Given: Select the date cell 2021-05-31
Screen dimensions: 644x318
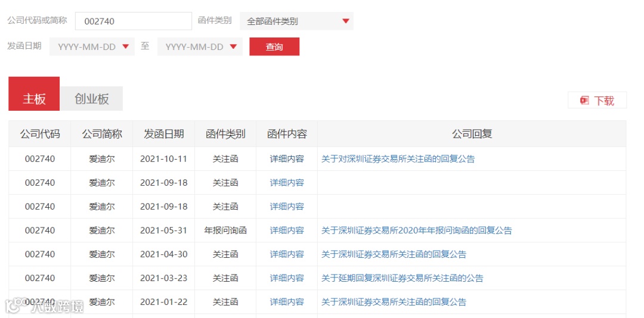Looking at the screenshot, I should [x=164, y=230].
